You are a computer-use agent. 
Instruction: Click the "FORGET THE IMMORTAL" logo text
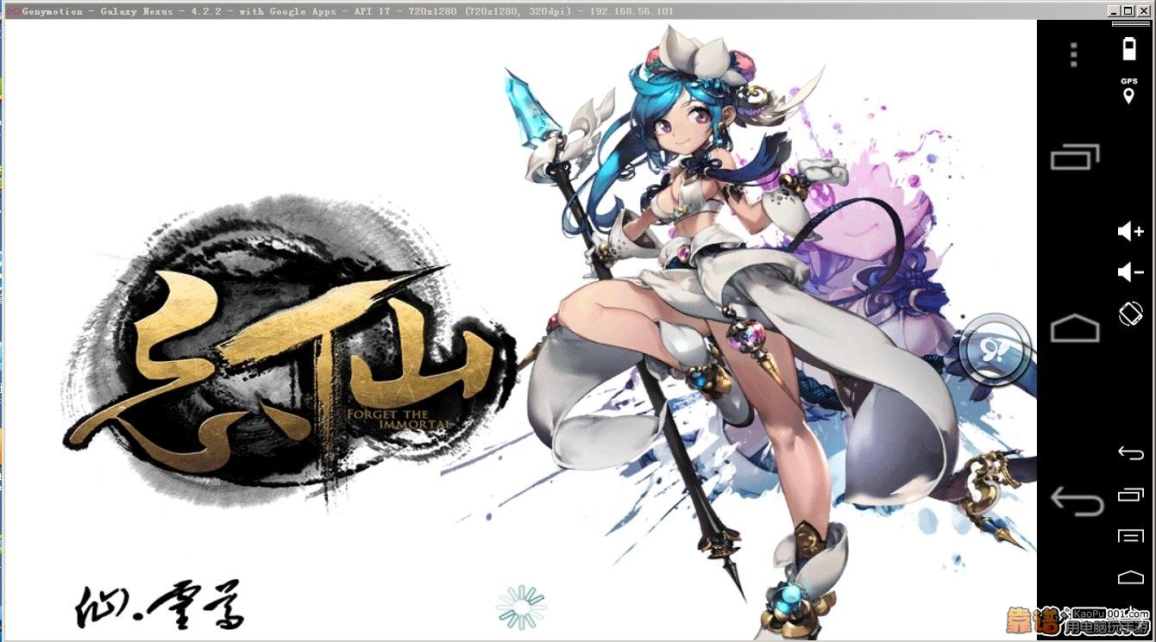(399, 420)
